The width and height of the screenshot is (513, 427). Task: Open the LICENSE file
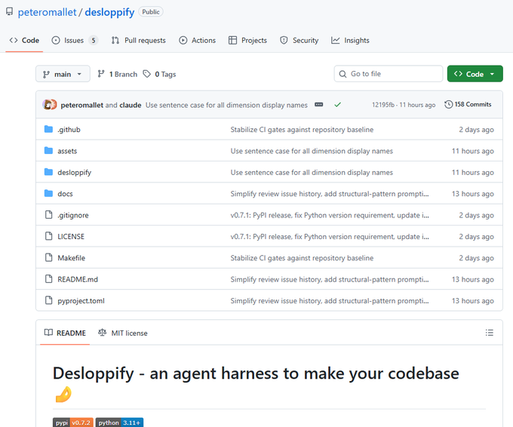71,237
